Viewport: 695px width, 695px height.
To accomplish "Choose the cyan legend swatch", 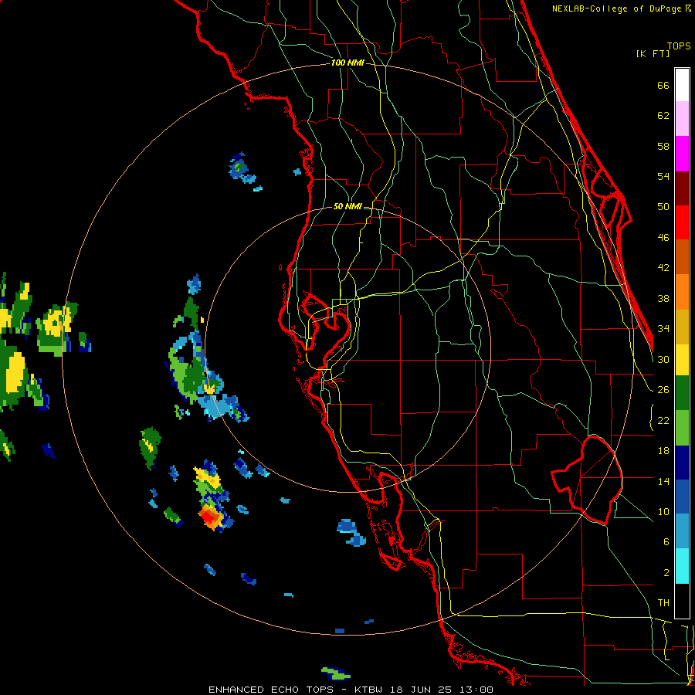I will click(x=682, y=566).
